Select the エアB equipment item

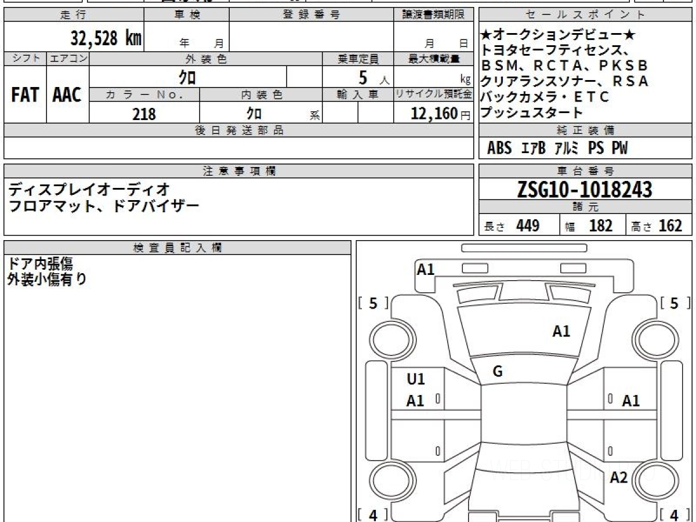(x=533, y=148)
